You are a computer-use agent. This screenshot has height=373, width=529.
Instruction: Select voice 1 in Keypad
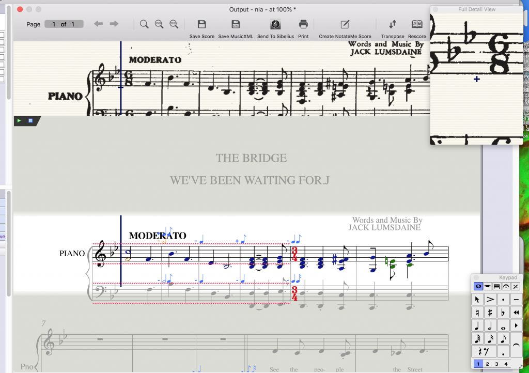coord(478,364)
